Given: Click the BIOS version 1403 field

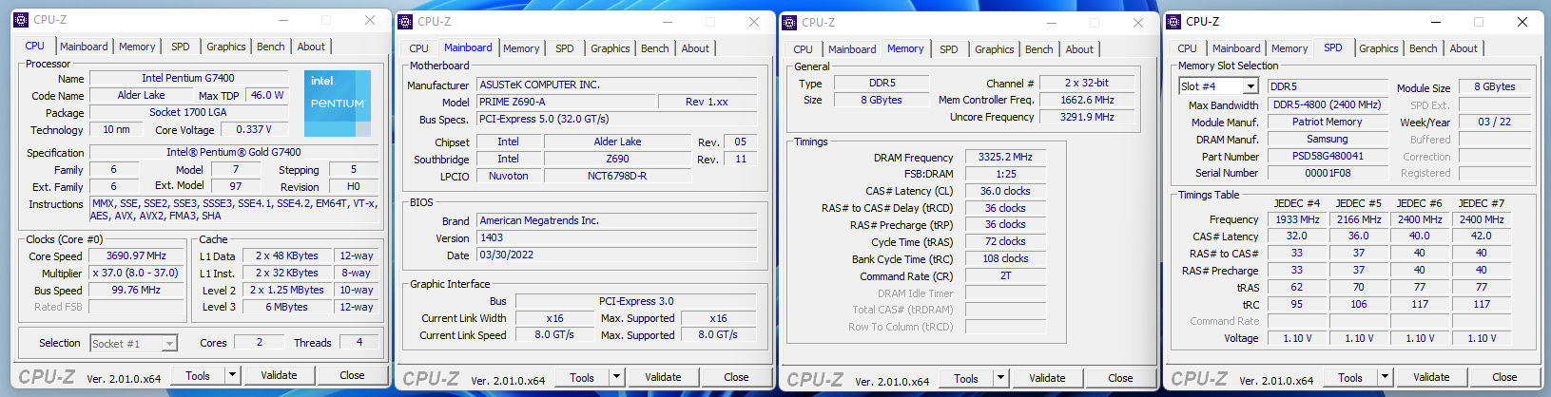Looking at the screenshot, I should pos(616,237).
